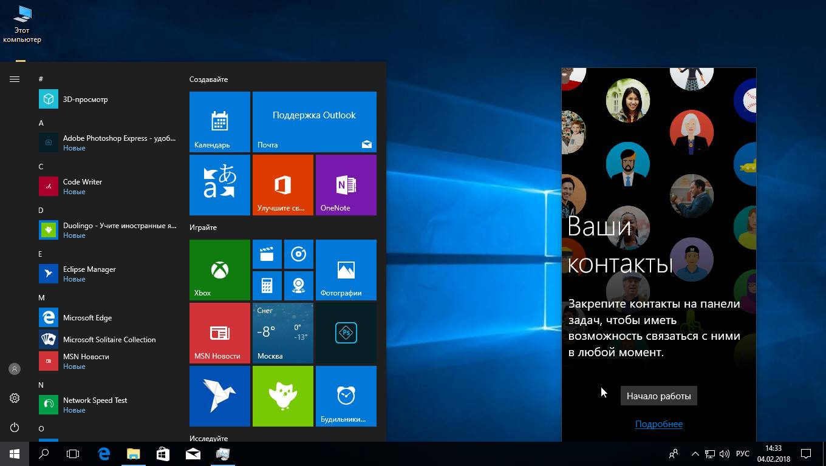Open the network tray icon
Screen dimensions: 826x466
pyautogui.click(x=709, y=454)
